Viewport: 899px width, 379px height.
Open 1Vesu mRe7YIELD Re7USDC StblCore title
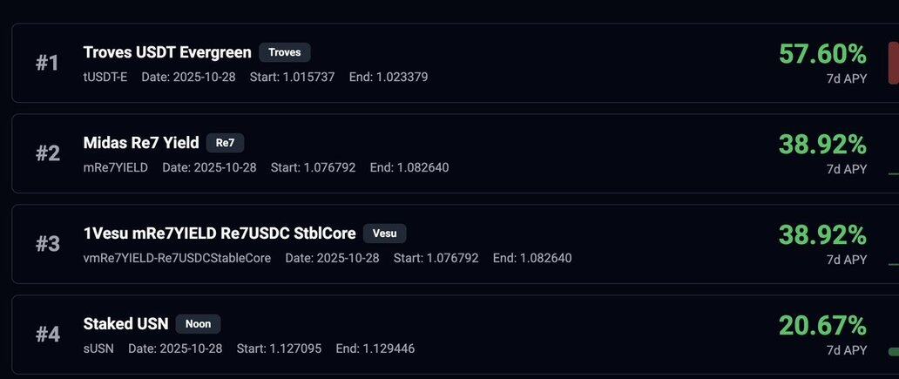click(220, 233)
